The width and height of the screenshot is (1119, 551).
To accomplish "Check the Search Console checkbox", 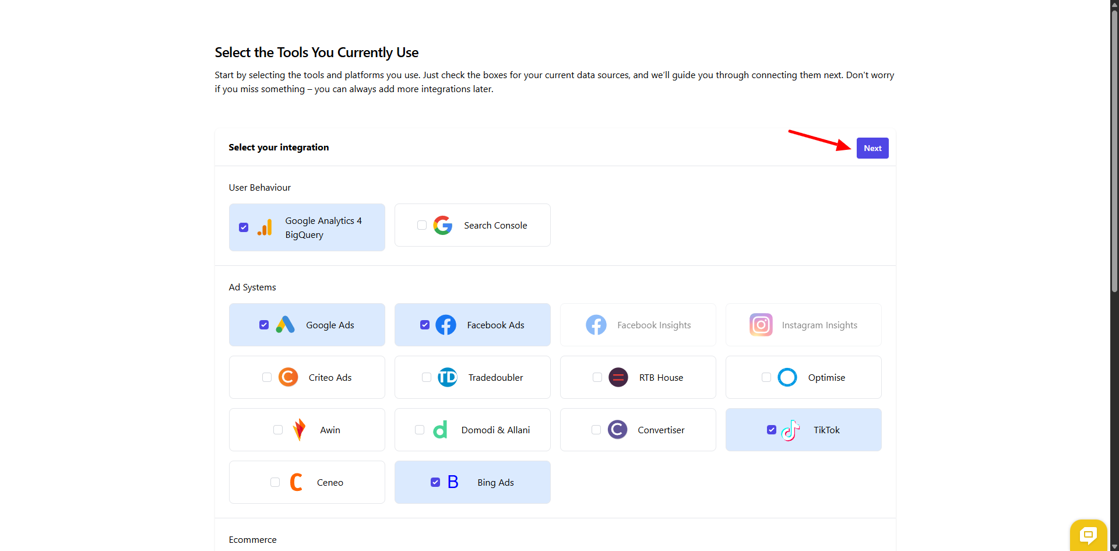I will click(x=422, y=225).
